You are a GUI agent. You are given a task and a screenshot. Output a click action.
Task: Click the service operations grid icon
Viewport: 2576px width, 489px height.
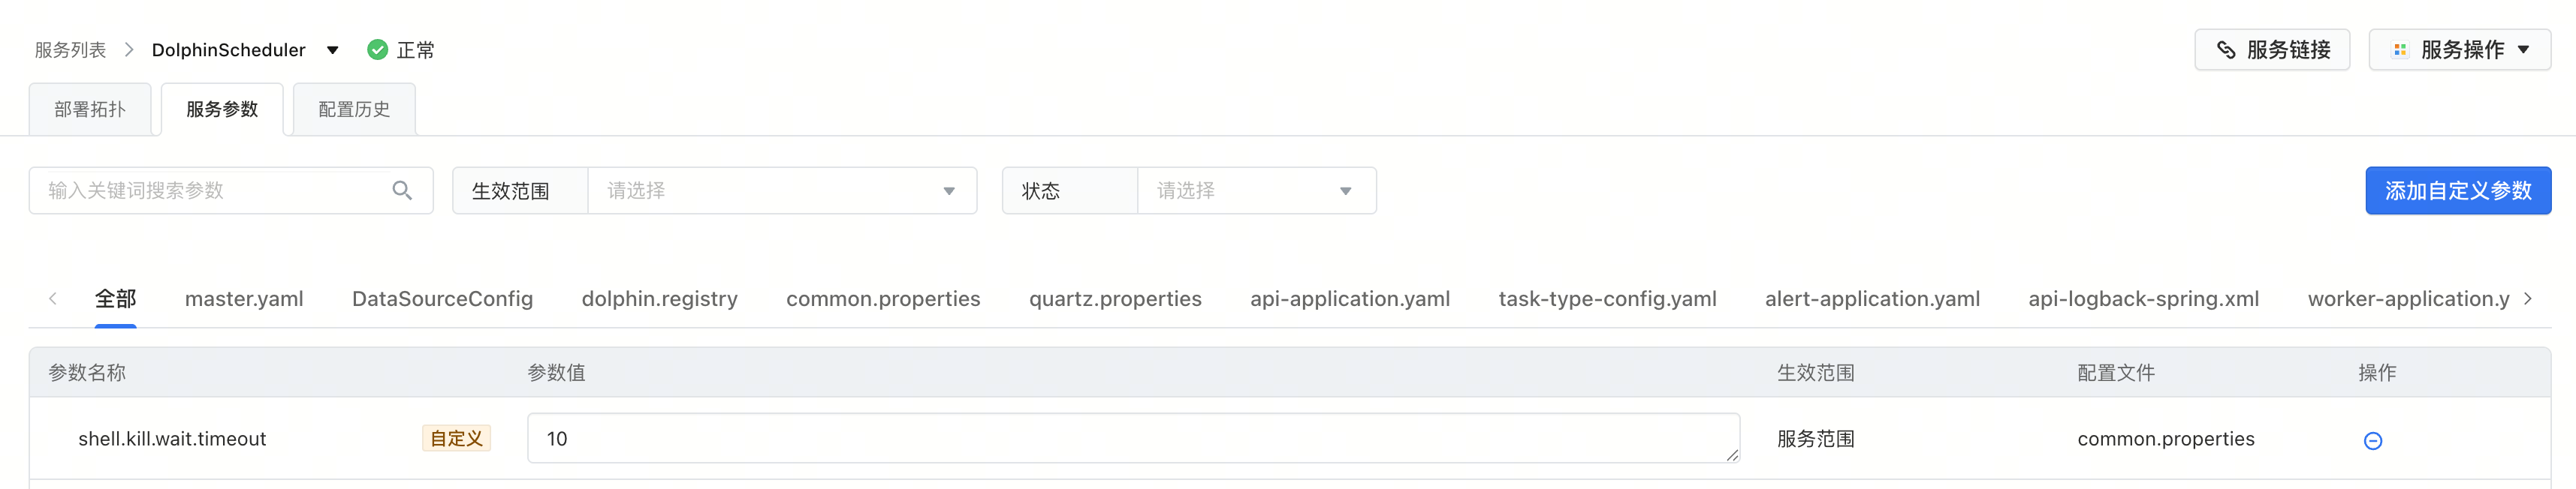[2399, 50]
